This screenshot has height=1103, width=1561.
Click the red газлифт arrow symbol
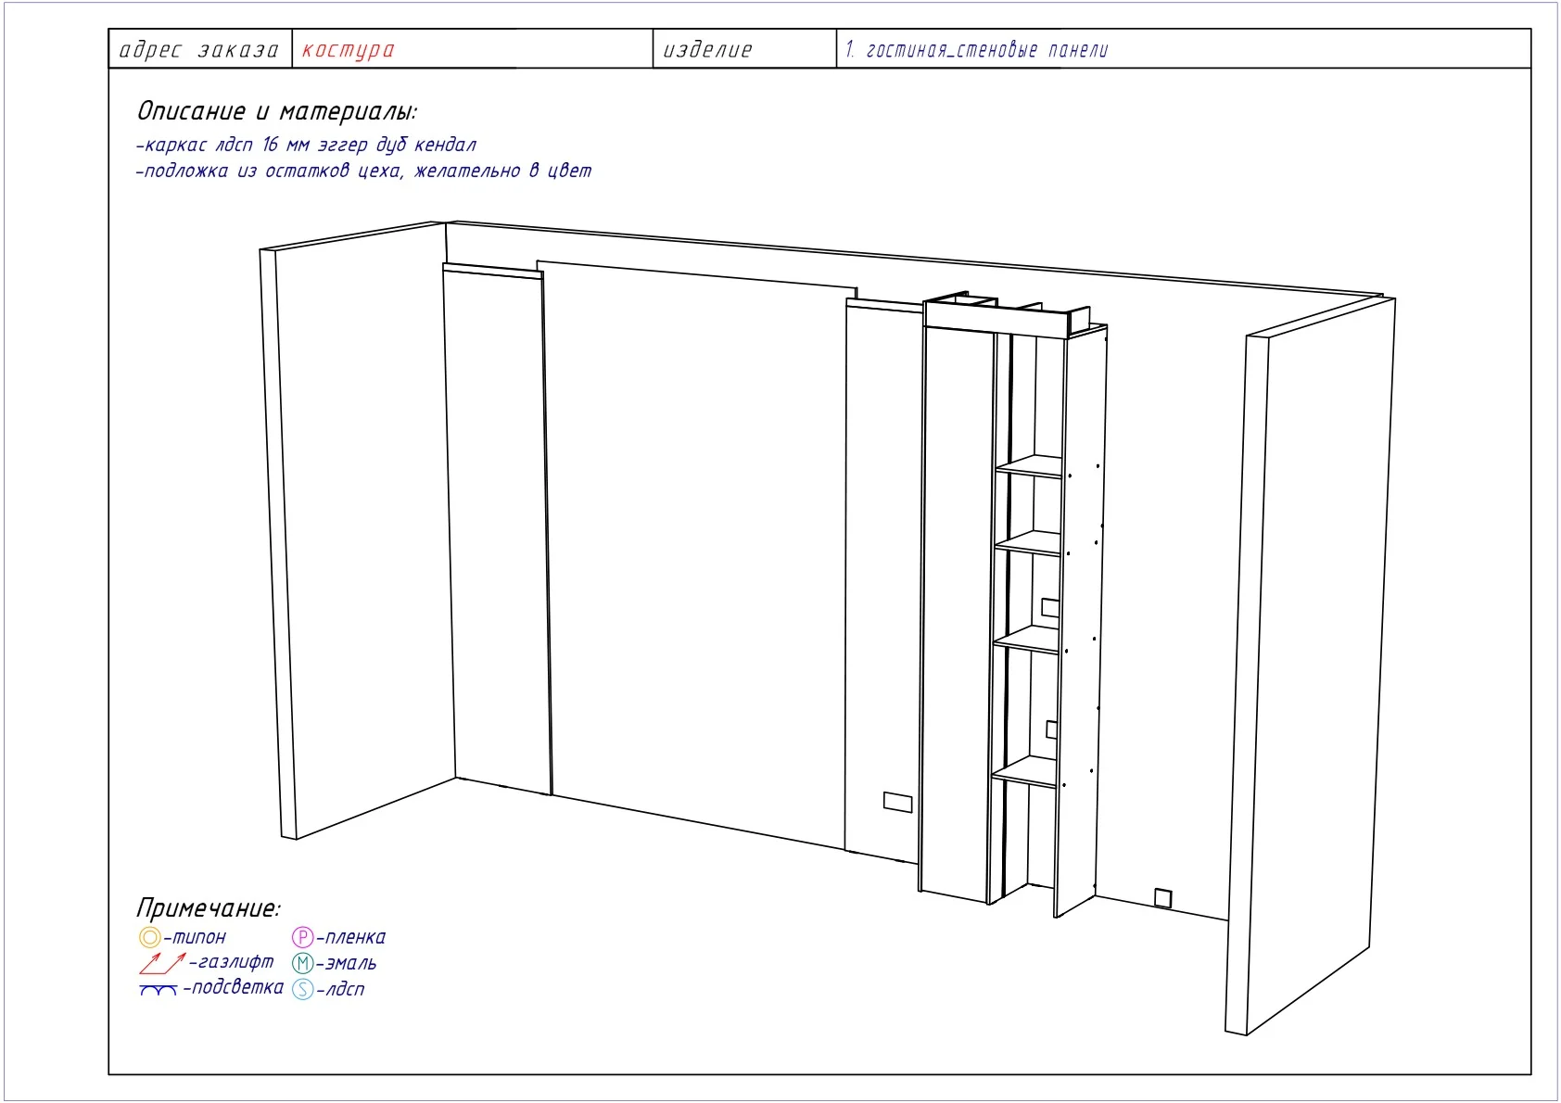tap(161, 963)
